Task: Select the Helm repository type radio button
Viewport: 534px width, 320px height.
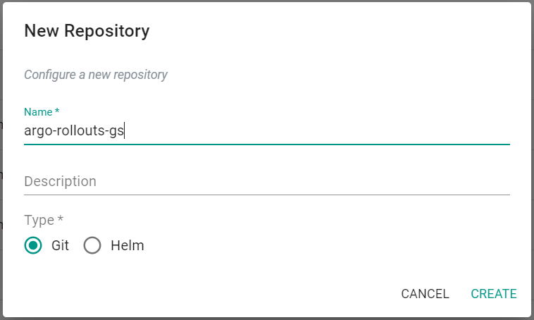Action: [92, 246]
